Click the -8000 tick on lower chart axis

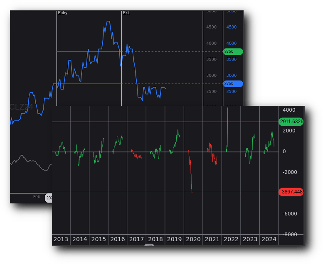coord(290,235)
